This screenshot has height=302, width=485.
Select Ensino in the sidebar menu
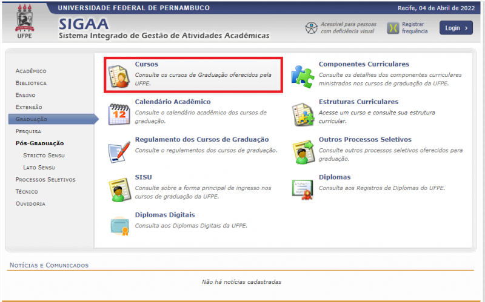[25, 95]
